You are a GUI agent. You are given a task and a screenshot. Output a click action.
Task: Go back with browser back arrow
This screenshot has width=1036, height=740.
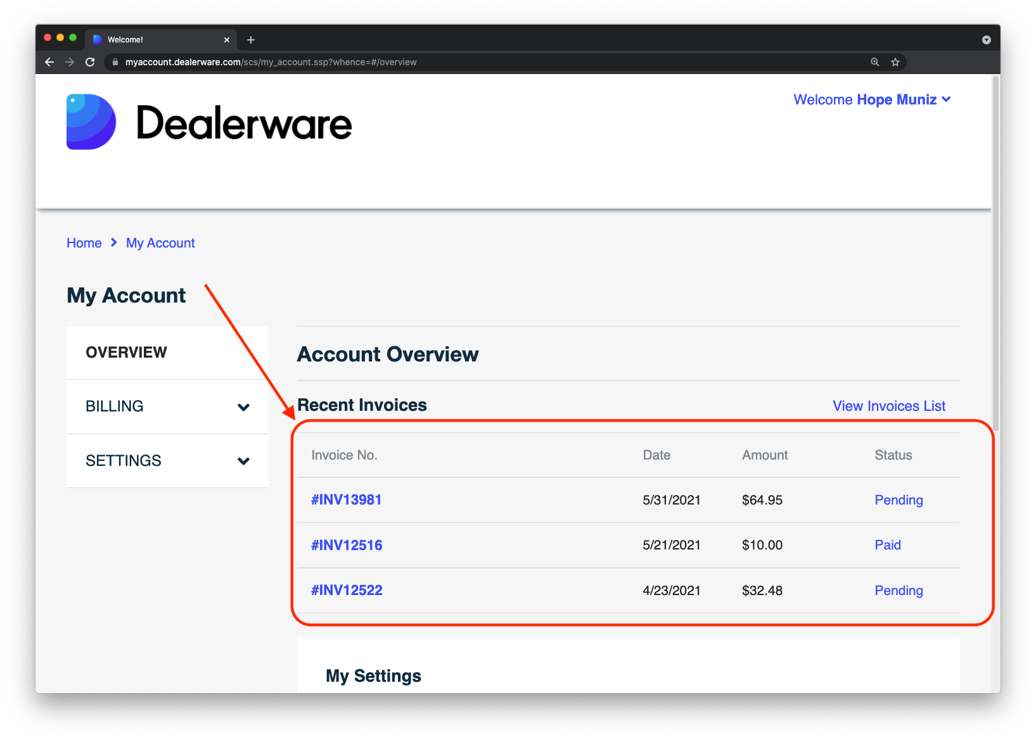[x=49, y=62]
